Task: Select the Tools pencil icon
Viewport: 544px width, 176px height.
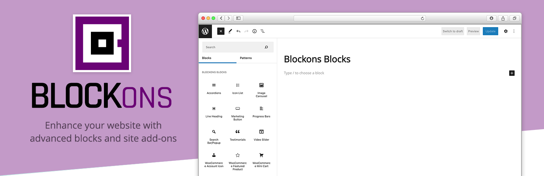Action: [x=230, y=31]
